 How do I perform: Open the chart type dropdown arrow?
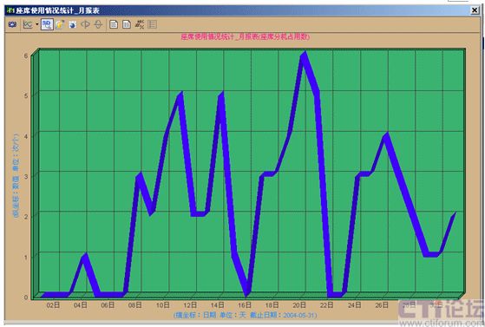click(x=37, y=24)
